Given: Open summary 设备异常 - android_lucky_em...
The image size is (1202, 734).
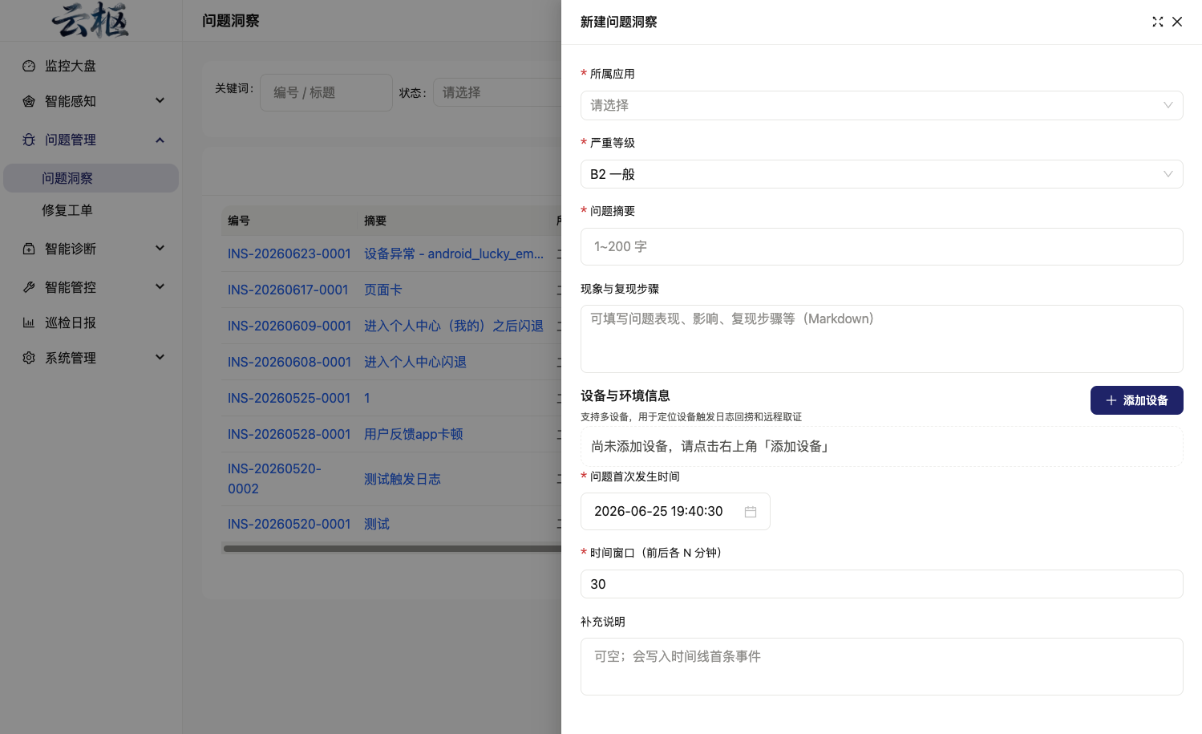Looking at the screenshot, I should (x=454, y=253).
